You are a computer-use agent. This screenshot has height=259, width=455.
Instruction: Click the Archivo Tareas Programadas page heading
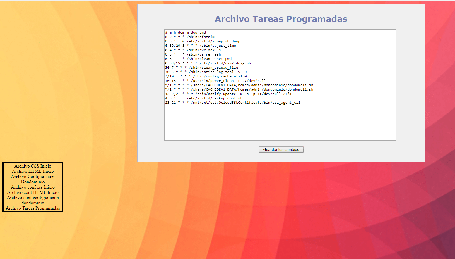(x=281, y=19)
